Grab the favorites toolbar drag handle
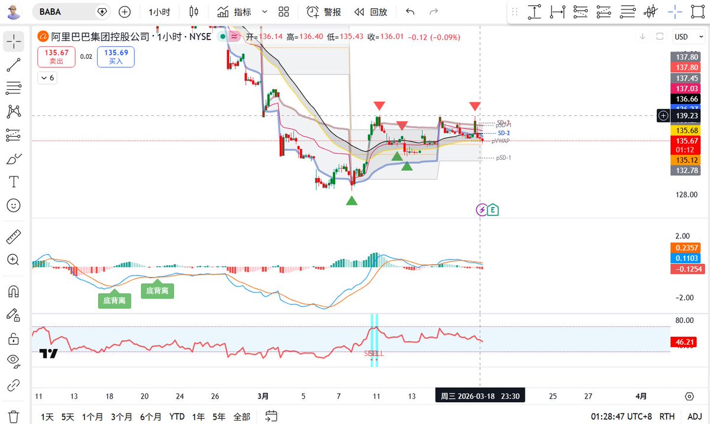This screenshot has height=424, width=710. (515, 12)
